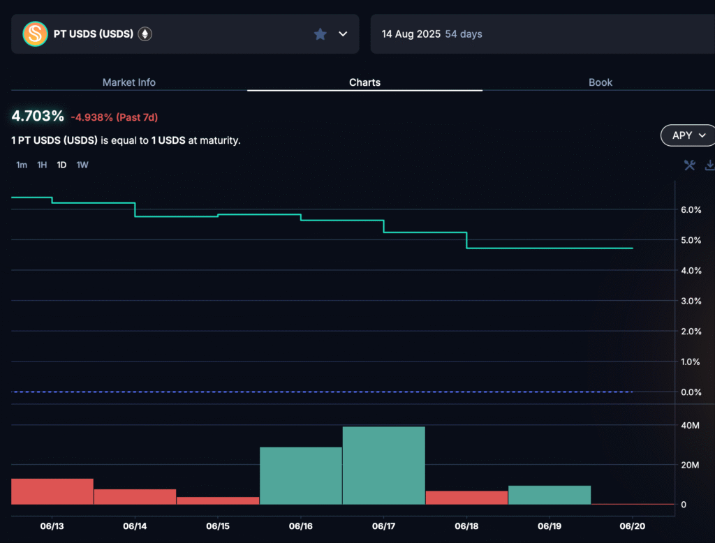Click the 06/20 date axis label

point(633,526)
